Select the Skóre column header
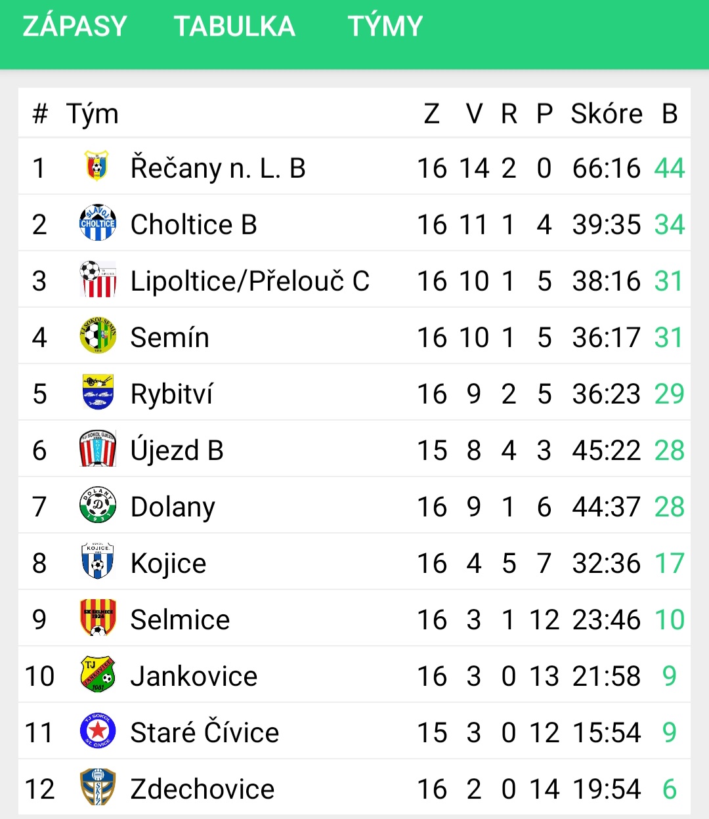Screen dimensions: 709x819 point(607,114)
